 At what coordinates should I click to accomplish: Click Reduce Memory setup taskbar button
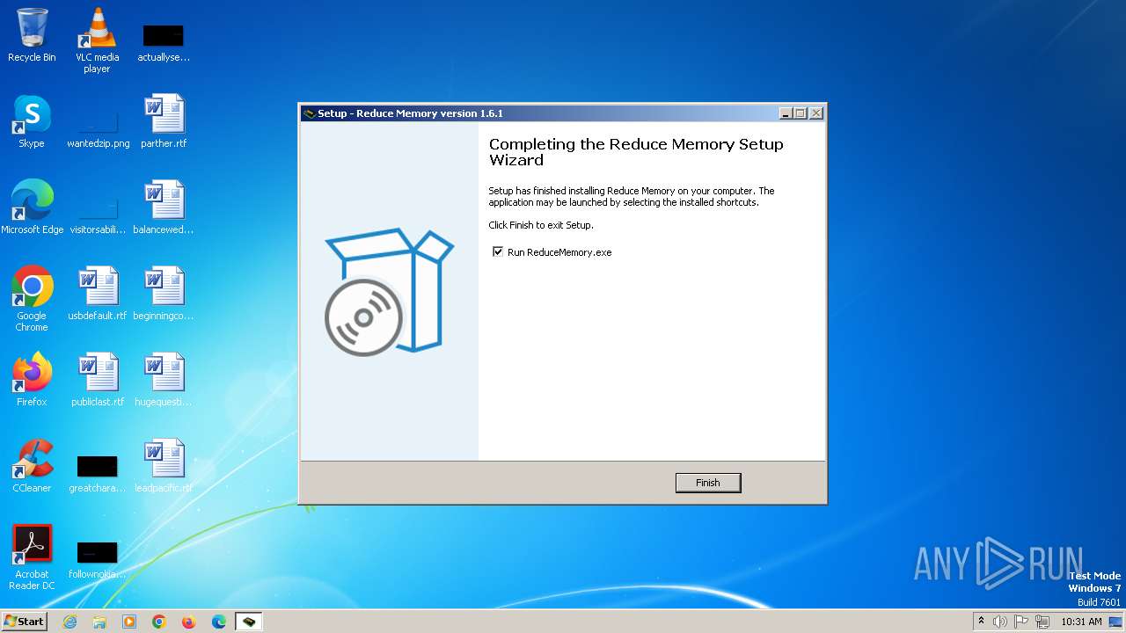coord(249,622)
